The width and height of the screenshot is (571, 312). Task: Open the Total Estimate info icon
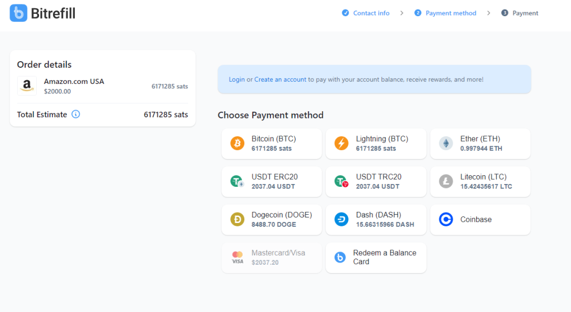[x=76, y=115]
